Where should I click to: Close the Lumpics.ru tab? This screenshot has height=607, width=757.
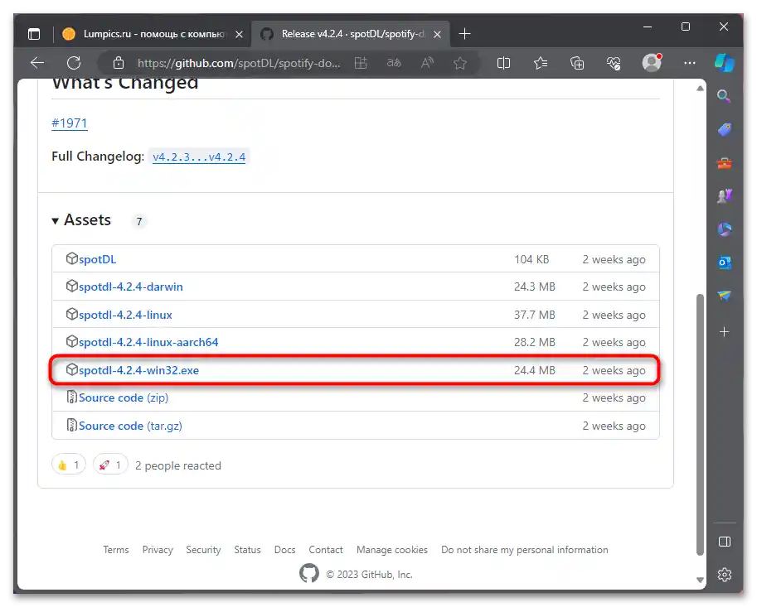(239, 34)
